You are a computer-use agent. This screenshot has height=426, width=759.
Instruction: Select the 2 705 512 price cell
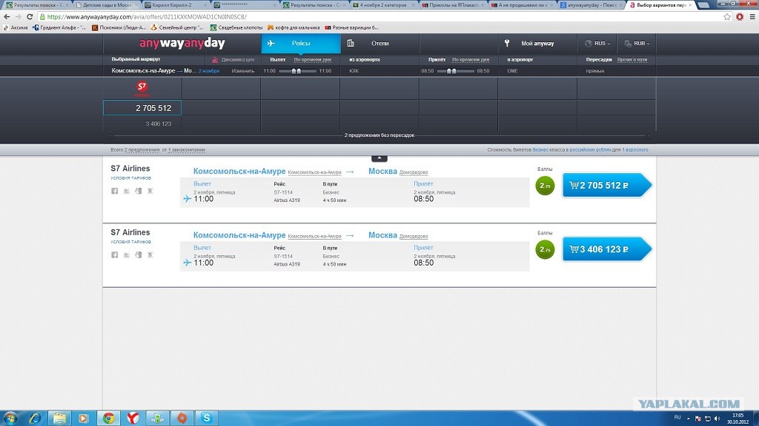tap(142, 108)
